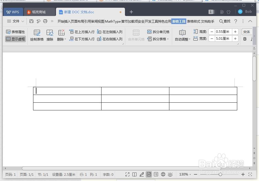This screenshot has height=181, width=259.
Task: Open the 文件 dropdown arrow
Action: [23, 21]
